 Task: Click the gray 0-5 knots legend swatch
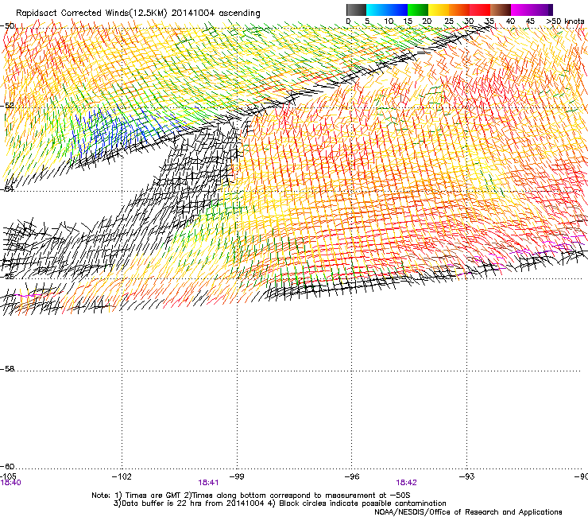[x=357, y=10]
